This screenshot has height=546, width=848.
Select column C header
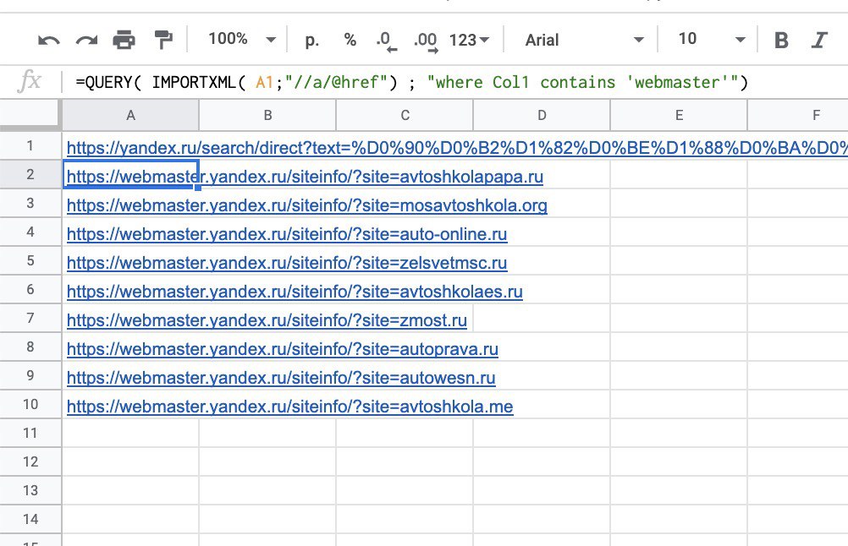click(405, 115)
